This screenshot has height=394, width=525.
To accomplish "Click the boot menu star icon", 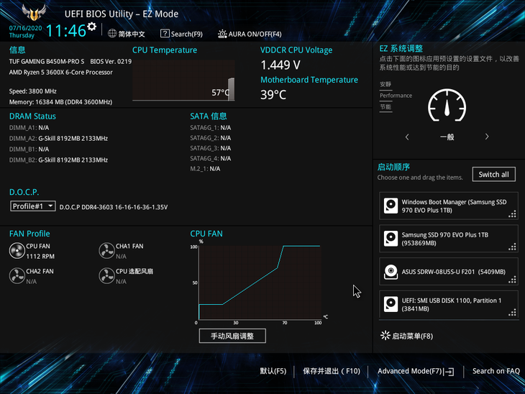I will pyautogui.click(x=385, y=336).
